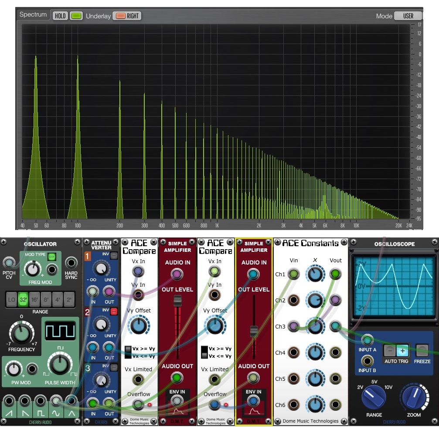Viewport: 439px width, 427px height.
Task: Click the Oscillator sine wave output jack
Action: tap(56, 401)
